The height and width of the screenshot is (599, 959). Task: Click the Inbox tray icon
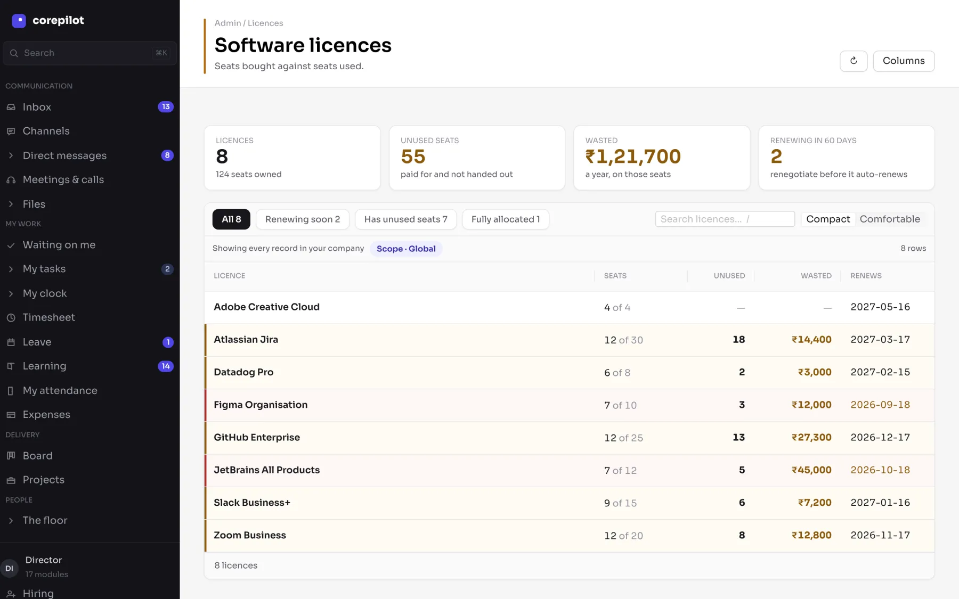(11, 107)
